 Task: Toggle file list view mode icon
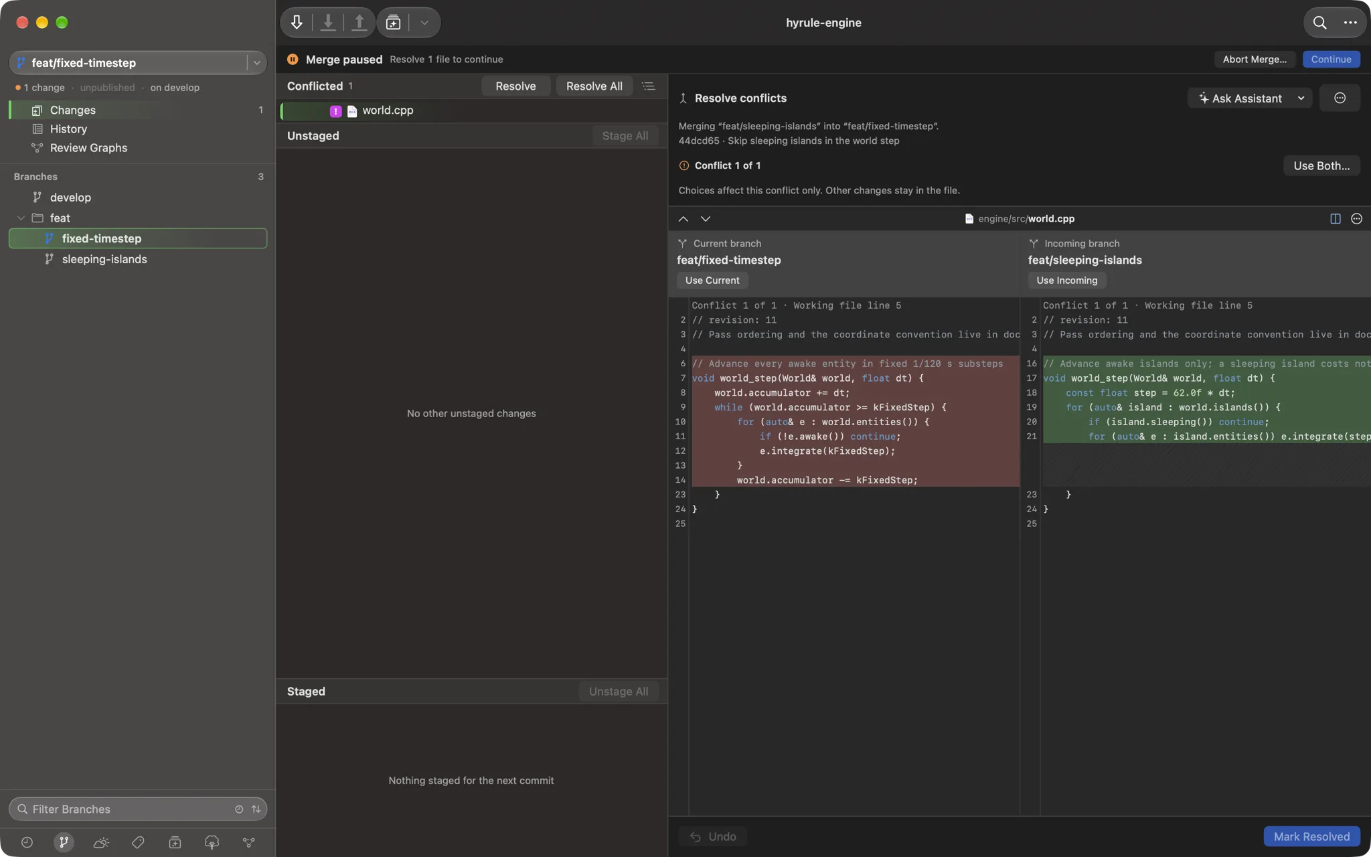point(648,86)
